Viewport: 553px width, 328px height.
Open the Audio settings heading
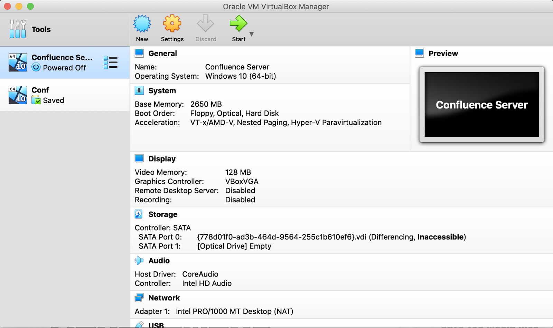tap(159, 261)
